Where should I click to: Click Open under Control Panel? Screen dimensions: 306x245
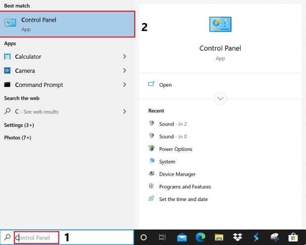point(165,85)
